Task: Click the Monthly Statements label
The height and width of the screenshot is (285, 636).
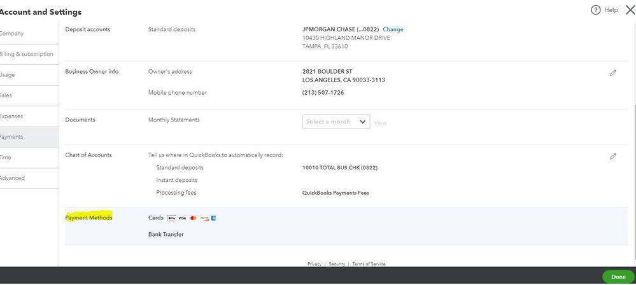Action: click(x=174, y=120)
